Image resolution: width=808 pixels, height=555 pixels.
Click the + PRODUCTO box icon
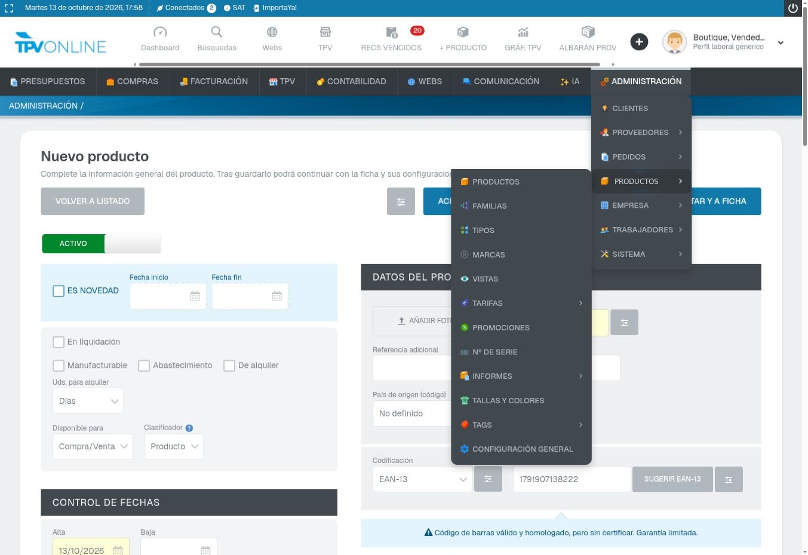463,32
